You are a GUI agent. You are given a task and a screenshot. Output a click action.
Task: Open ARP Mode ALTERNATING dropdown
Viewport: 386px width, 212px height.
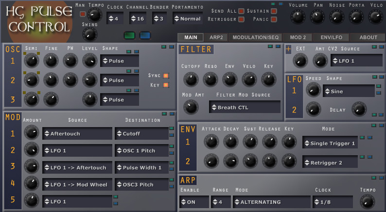(x=272, y=202)
